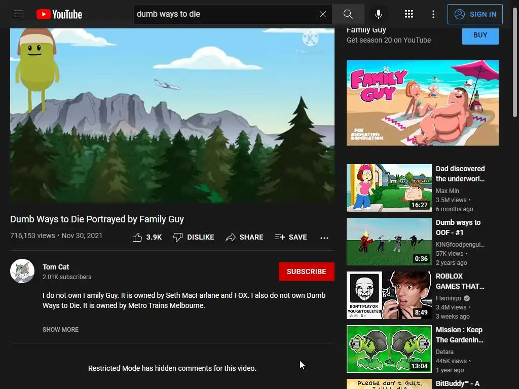Subscribe to Tom Cat channel
This screenshot has height=389, width=519.
click(307, 271)
